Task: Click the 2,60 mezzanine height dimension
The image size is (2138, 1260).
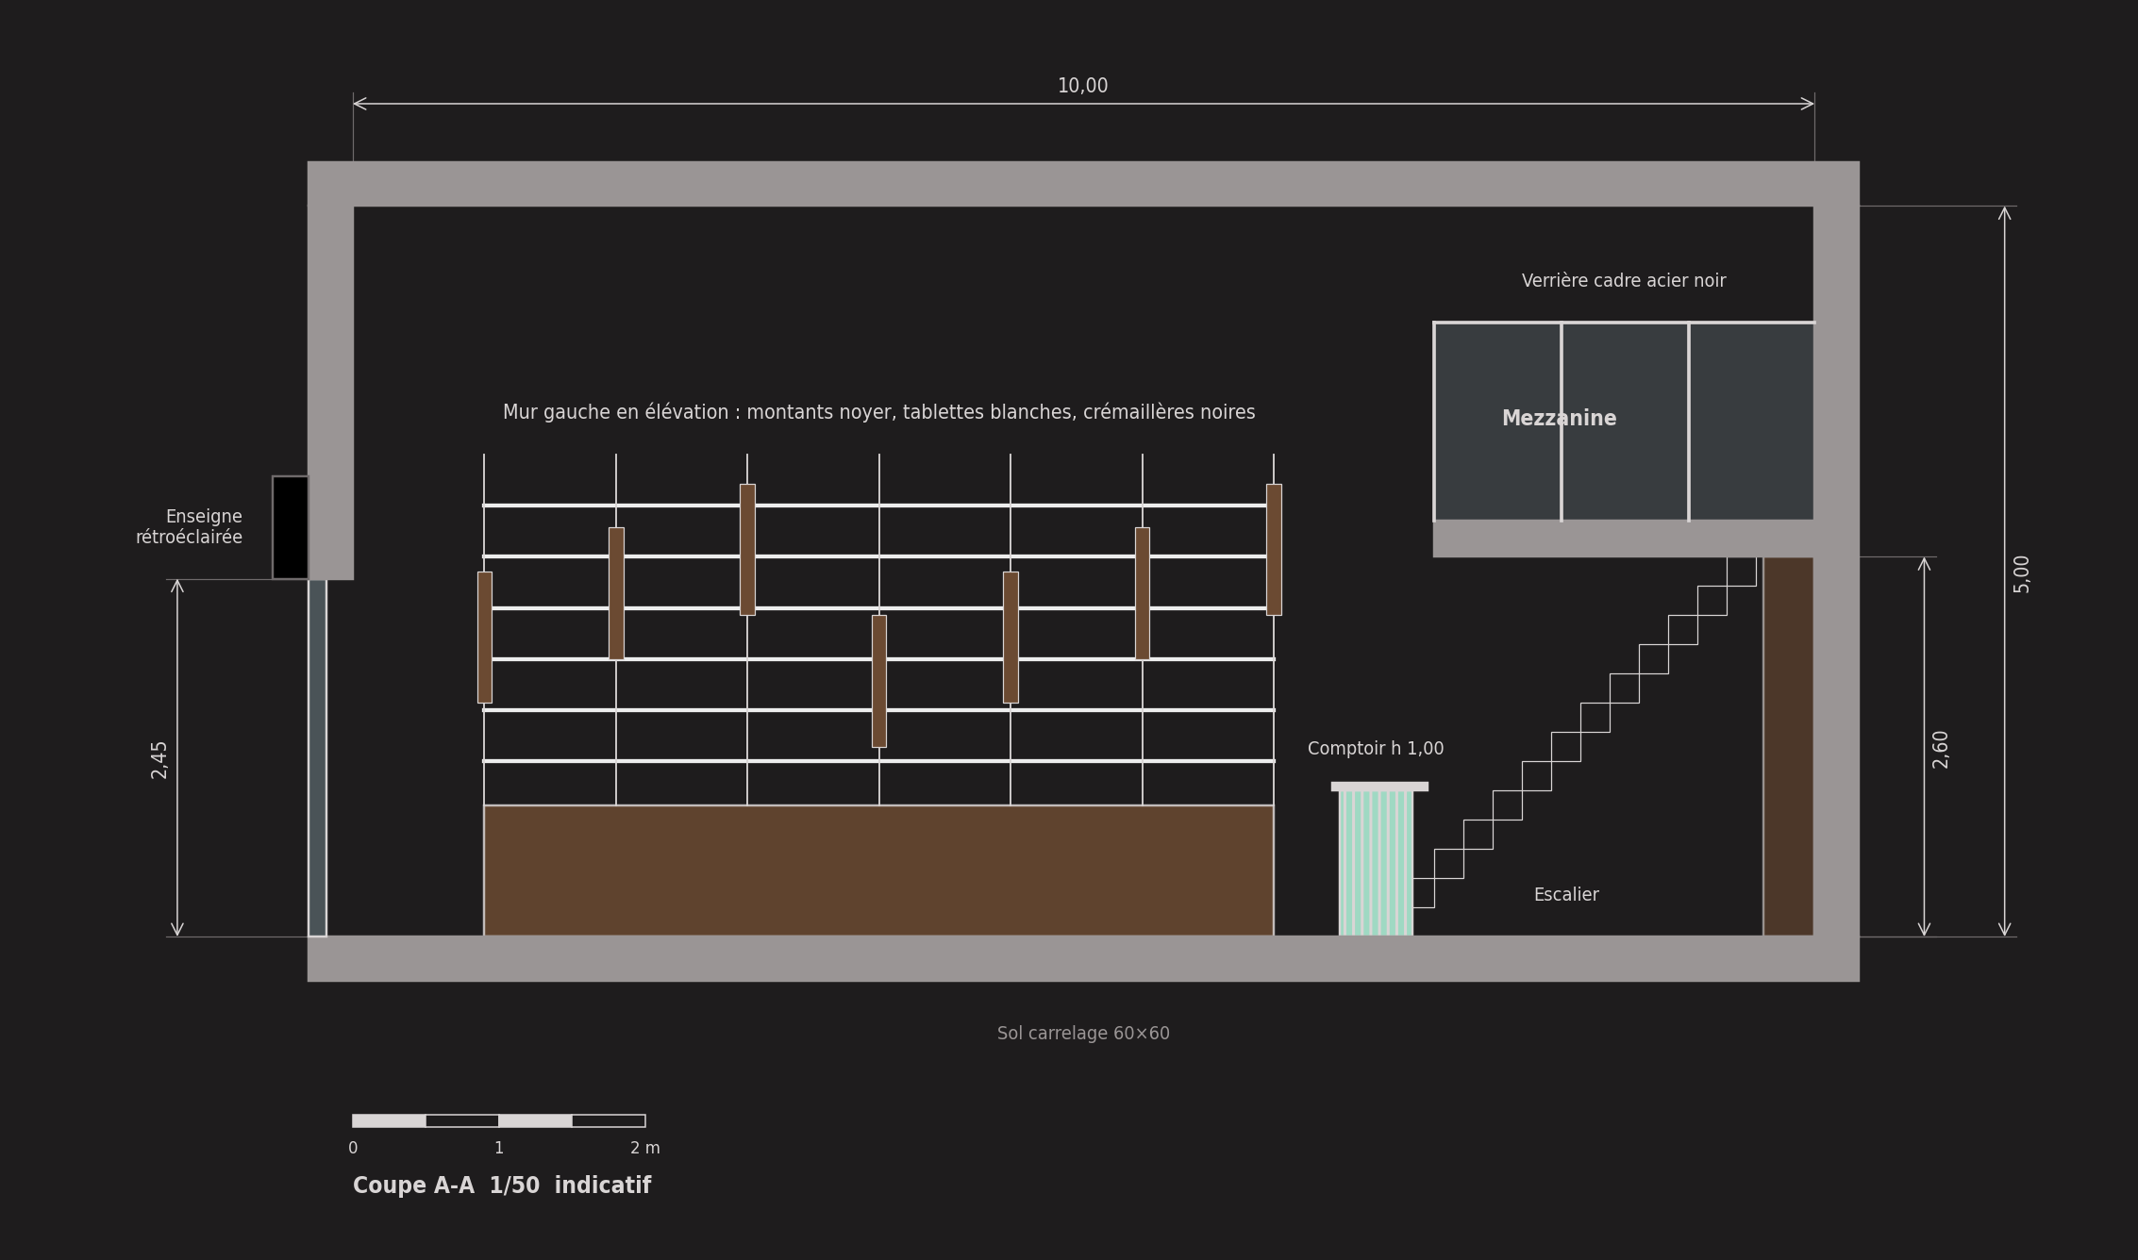Action: tap(1940, 749)
